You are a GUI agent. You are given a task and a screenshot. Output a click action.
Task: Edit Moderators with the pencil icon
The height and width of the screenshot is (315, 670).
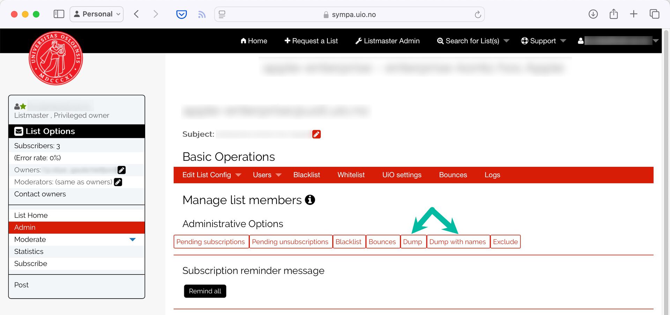(118, 182)
